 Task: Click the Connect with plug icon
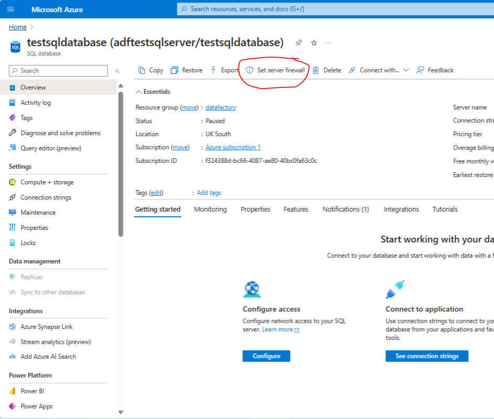[352, 70]
